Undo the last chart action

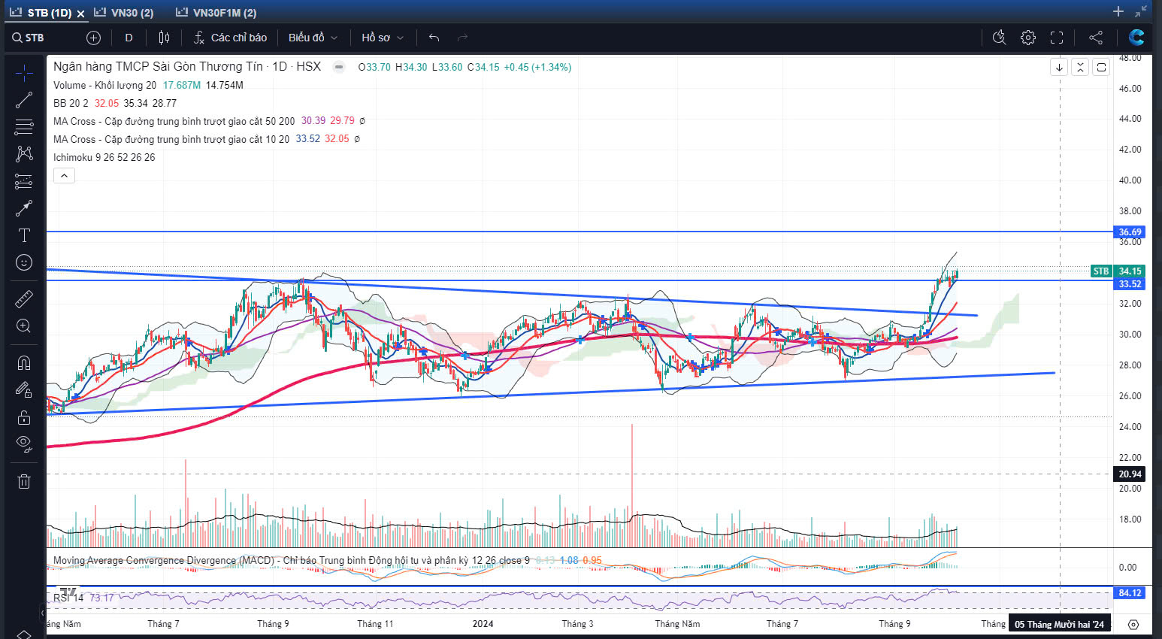click(434, 38)
